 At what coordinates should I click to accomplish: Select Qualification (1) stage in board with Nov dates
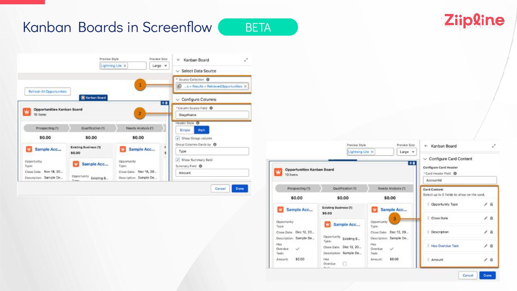pos(93,128)
